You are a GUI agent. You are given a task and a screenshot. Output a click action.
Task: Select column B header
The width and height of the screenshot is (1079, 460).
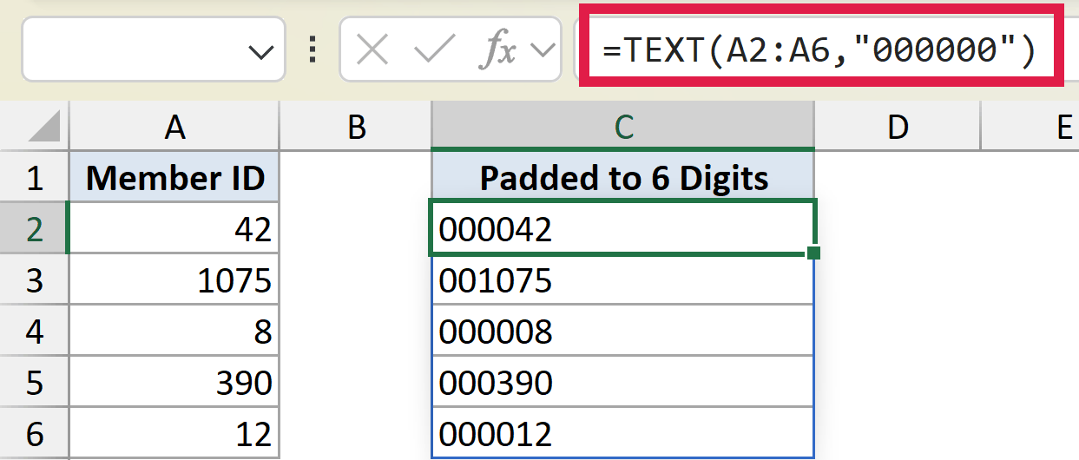coord(356,128)
